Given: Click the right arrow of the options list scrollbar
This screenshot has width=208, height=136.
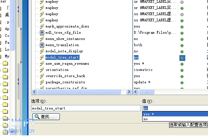Looking at the screenshot, I should pos(129,92).
